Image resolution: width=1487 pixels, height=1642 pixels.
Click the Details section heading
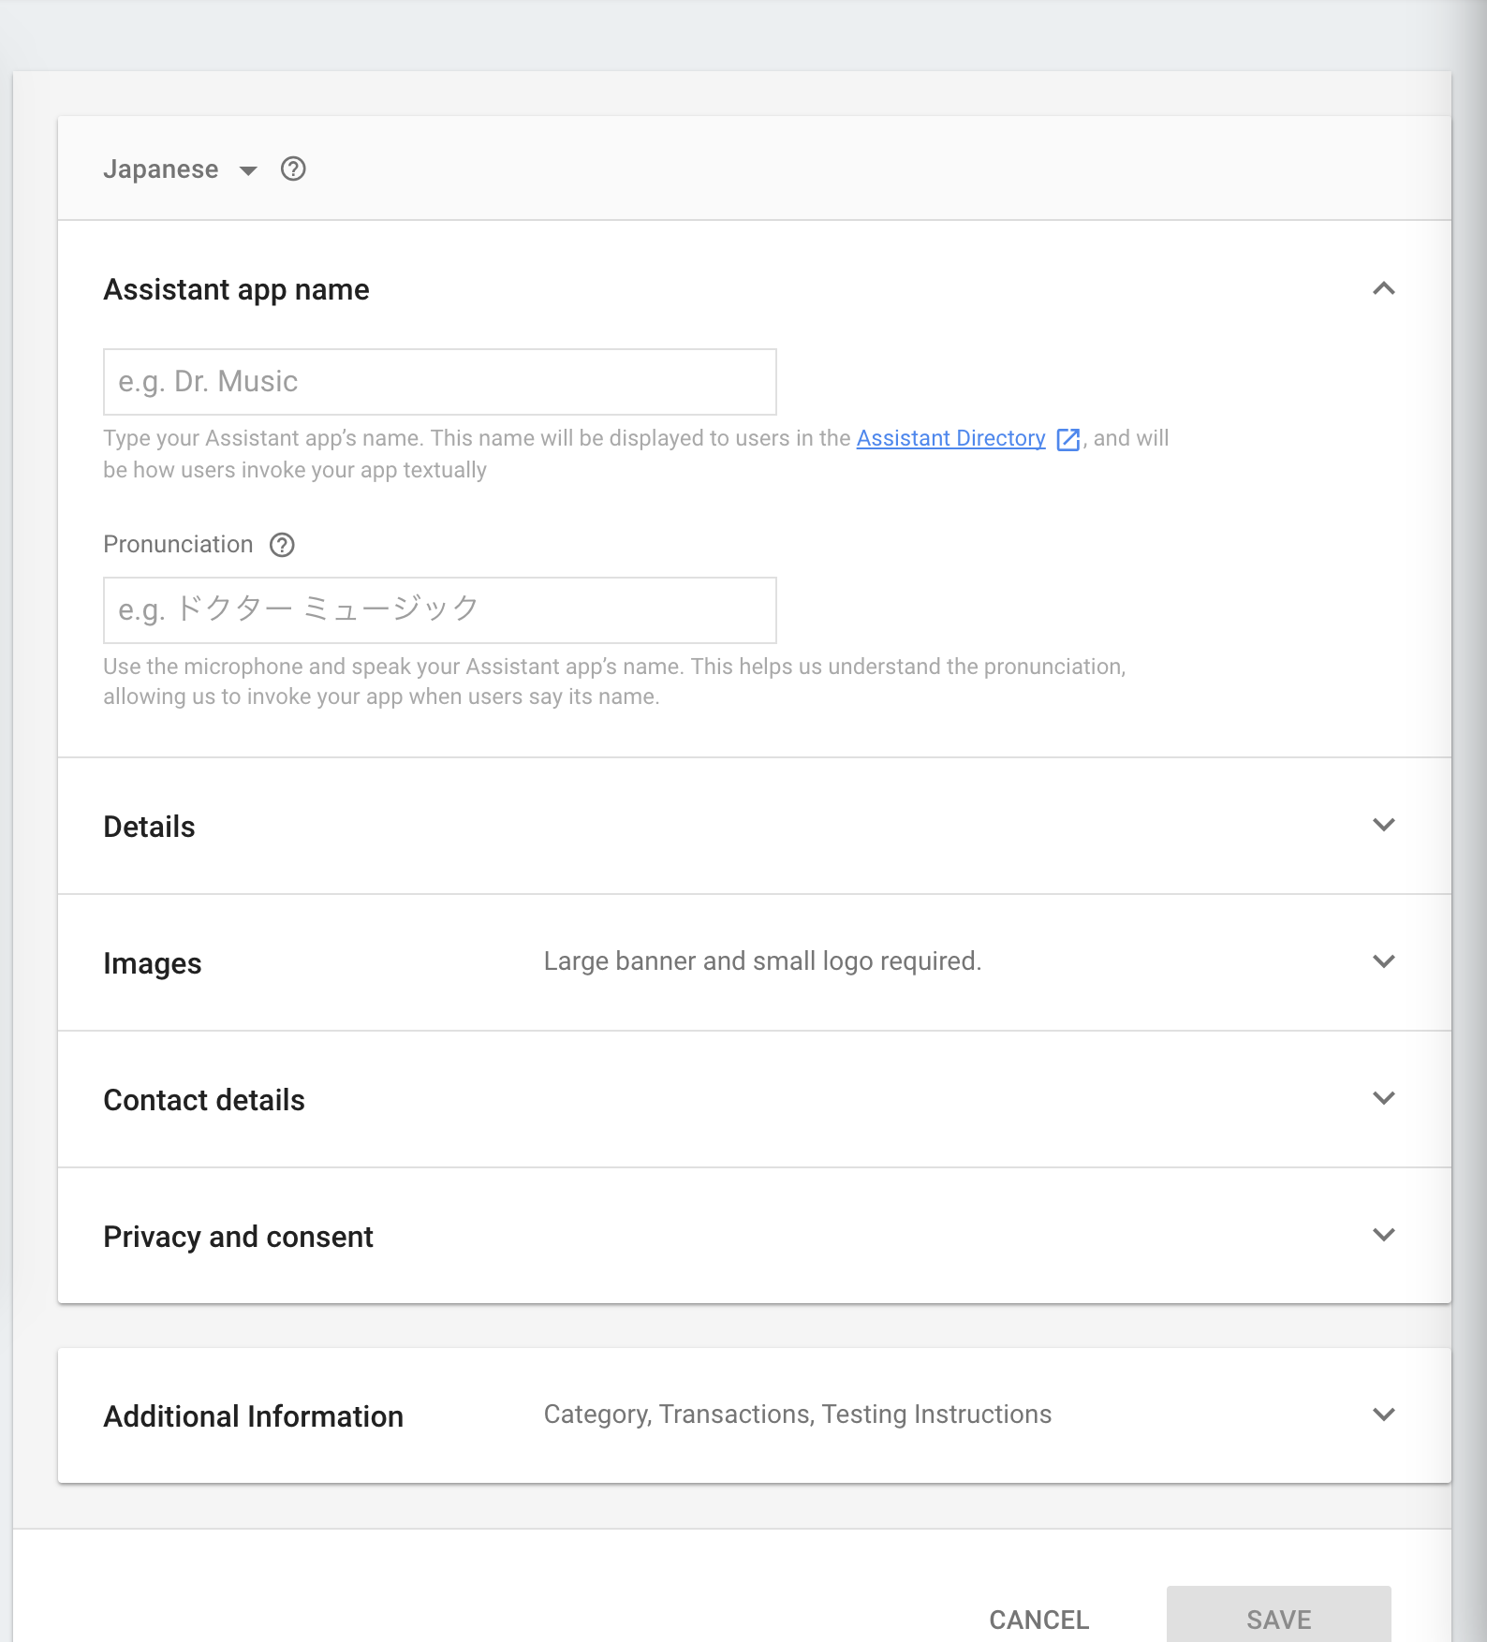149,827
